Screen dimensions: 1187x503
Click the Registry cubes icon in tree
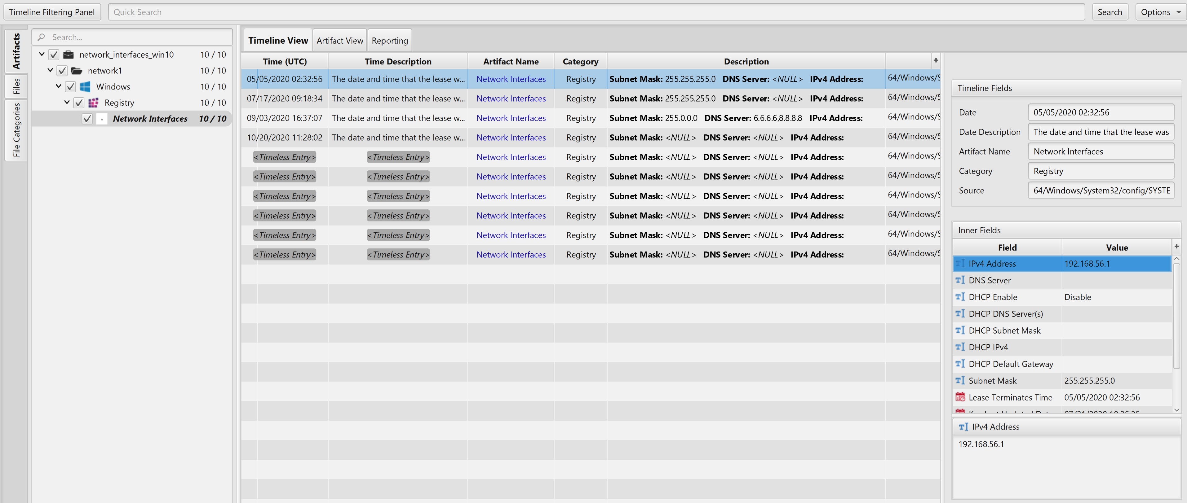tap(94, 103)
